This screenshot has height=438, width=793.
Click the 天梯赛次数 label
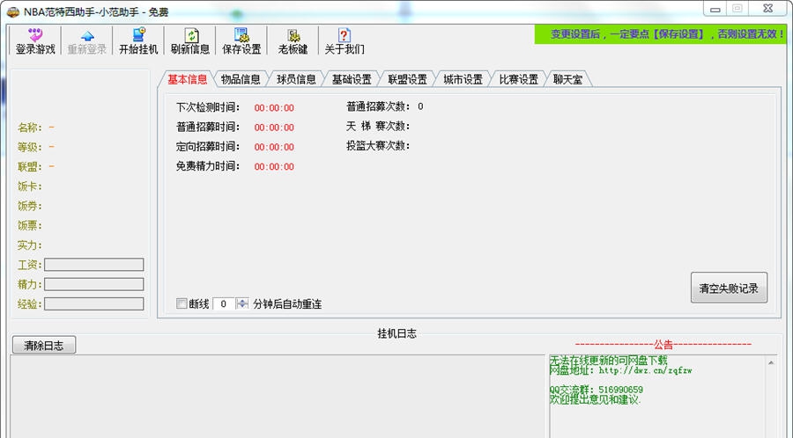coord(378,126)
